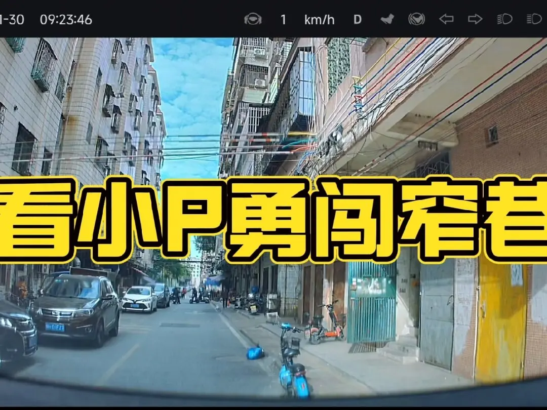
Task: Click the steering wheel hands-on icon
Action: coord(253,19)
